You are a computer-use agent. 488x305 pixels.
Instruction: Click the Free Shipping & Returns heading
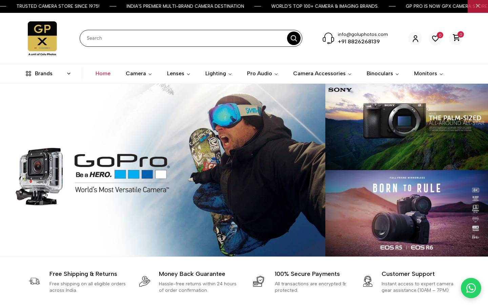(x=83, y=274)
